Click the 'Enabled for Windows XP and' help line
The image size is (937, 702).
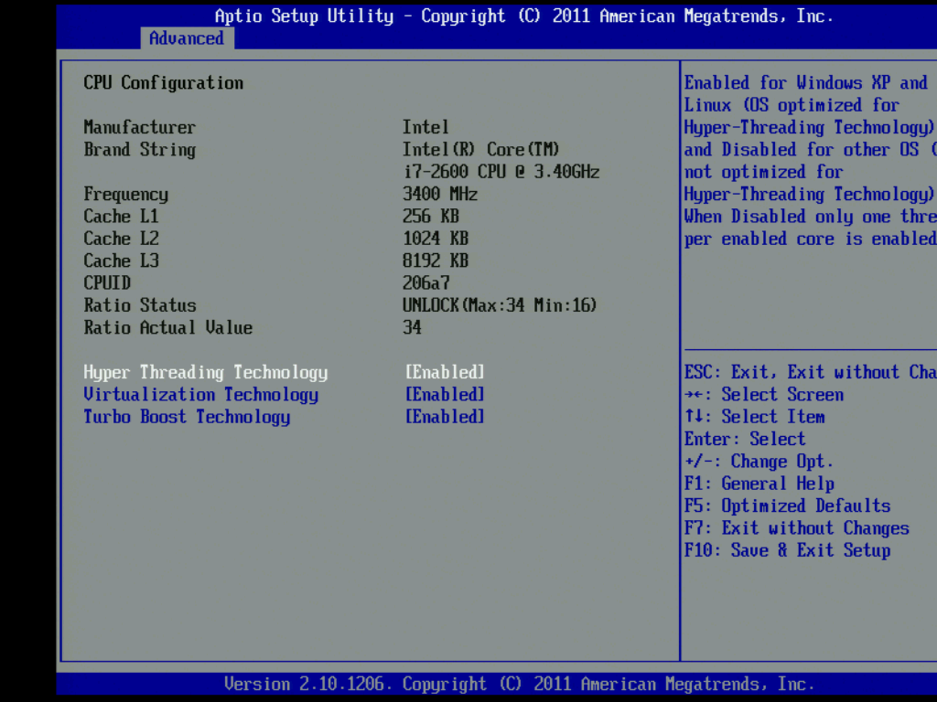(805, 83)
